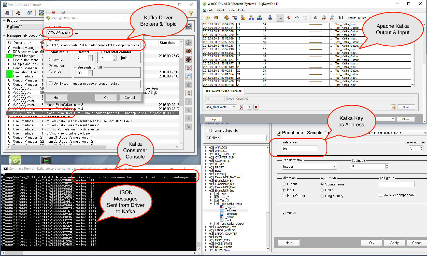Open the Scale menu
Image resolution: width=427 pixels, height=256 pixels.
pyautogui.click(x=231, y=10)
